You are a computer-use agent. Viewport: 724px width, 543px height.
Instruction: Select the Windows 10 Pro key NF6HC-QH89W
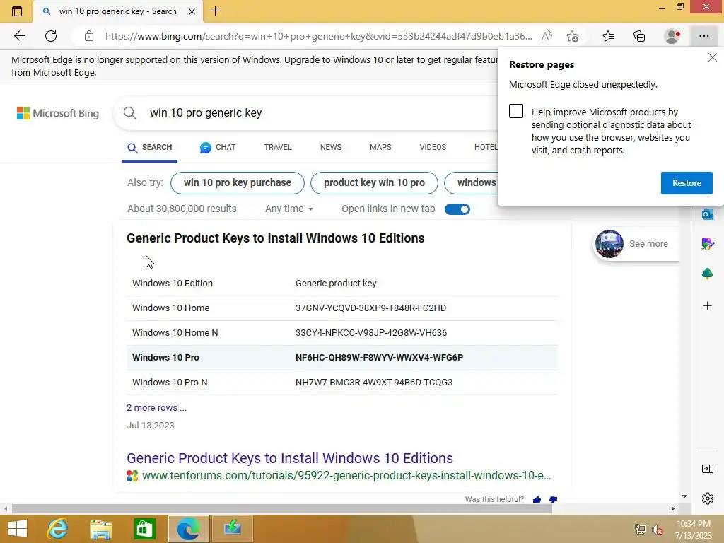click(x=379, y=357)
